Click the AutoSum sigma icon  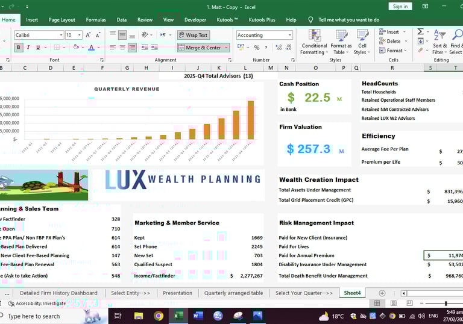pos(420,31)
